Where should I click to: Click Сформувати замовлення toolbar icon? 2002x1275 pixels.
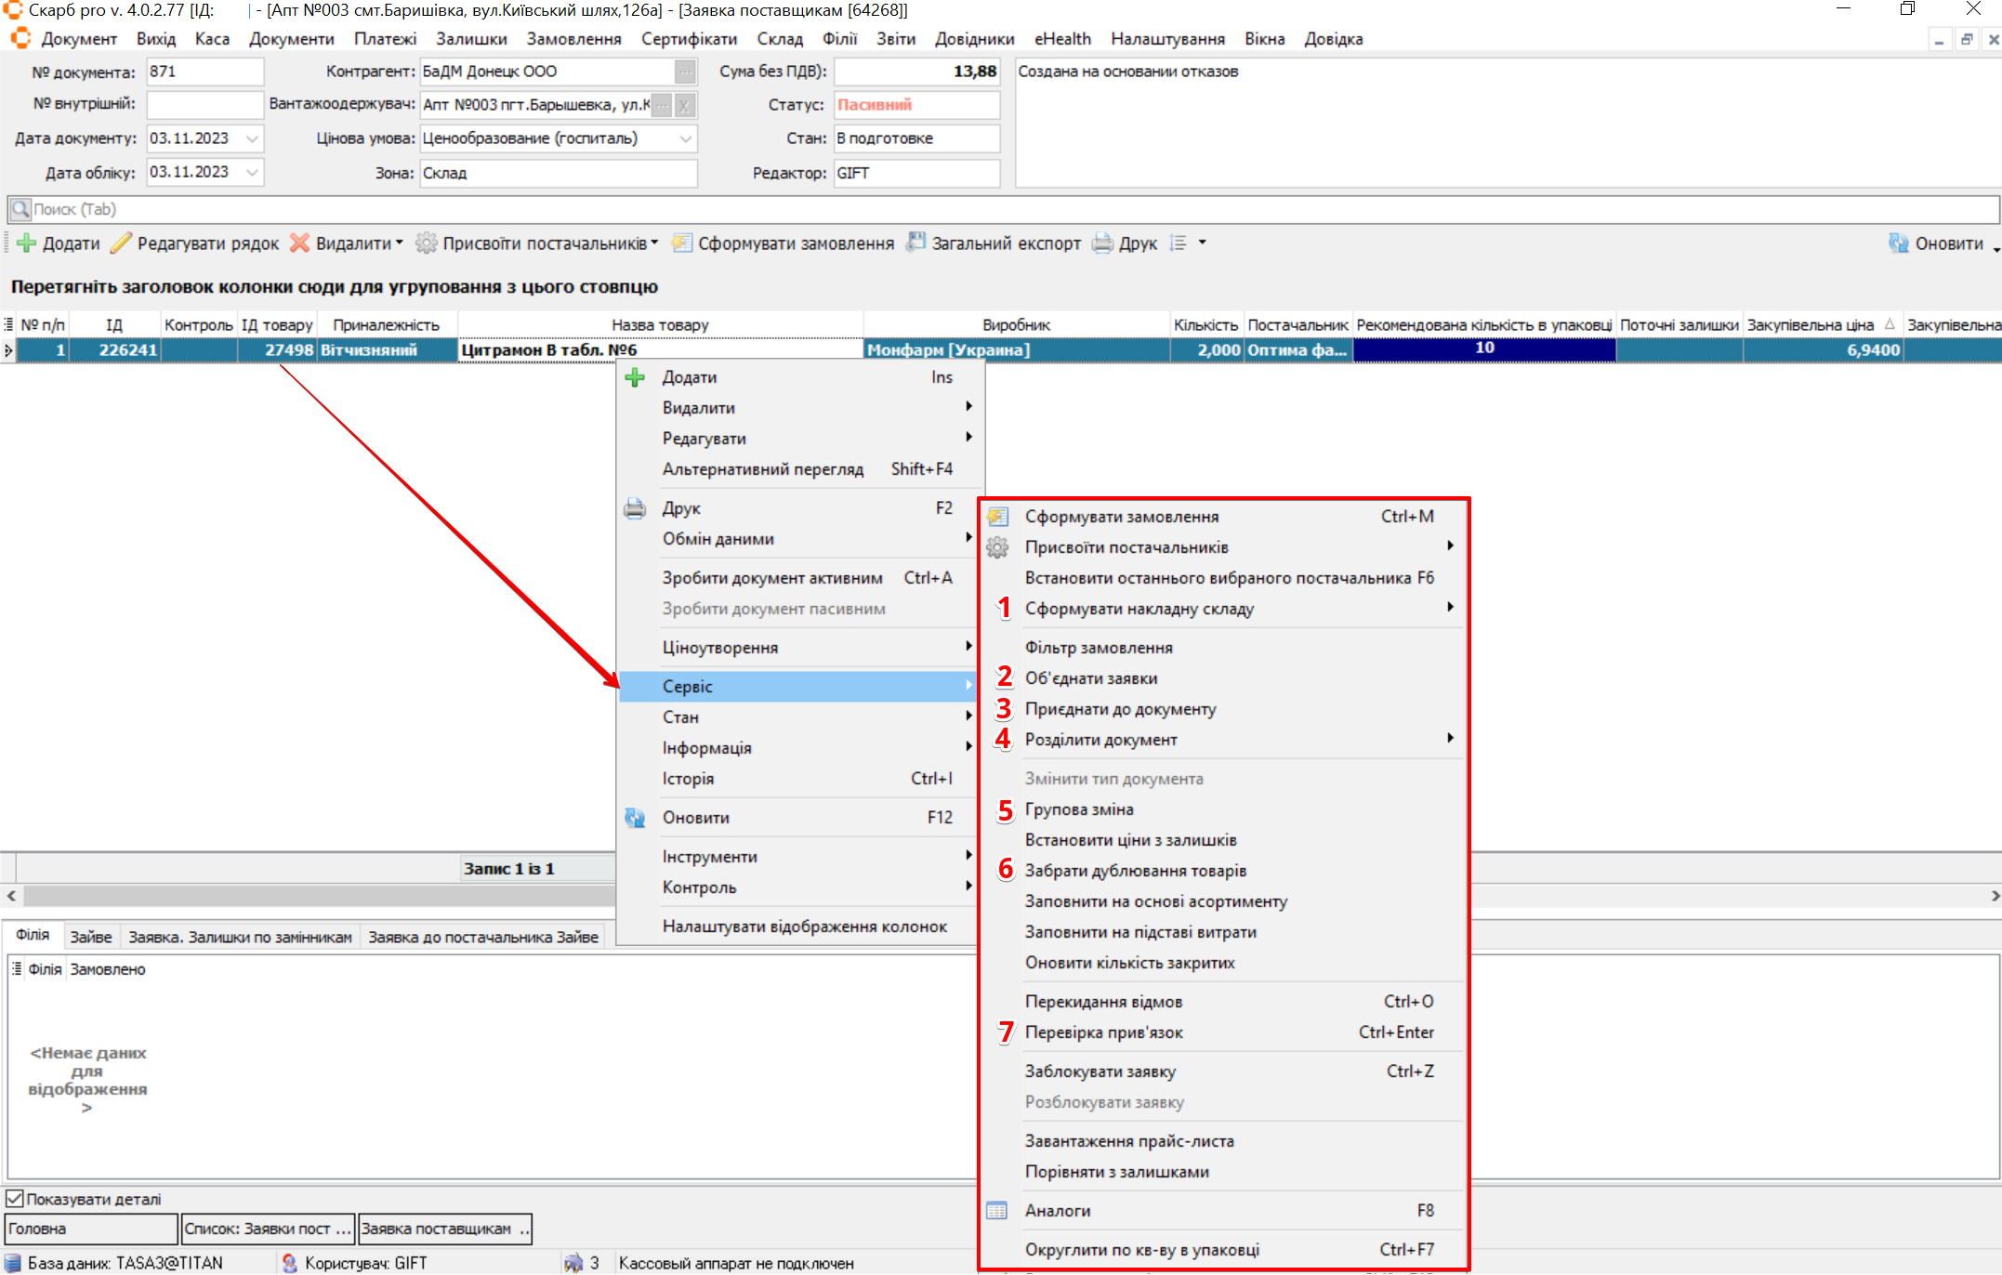(x=682, y=243)
